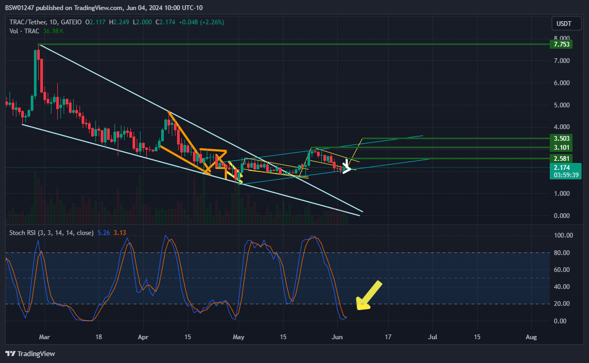The image size is (589, 363).
Task: Click the C2.174 close price value
Action: click(165, 22)
